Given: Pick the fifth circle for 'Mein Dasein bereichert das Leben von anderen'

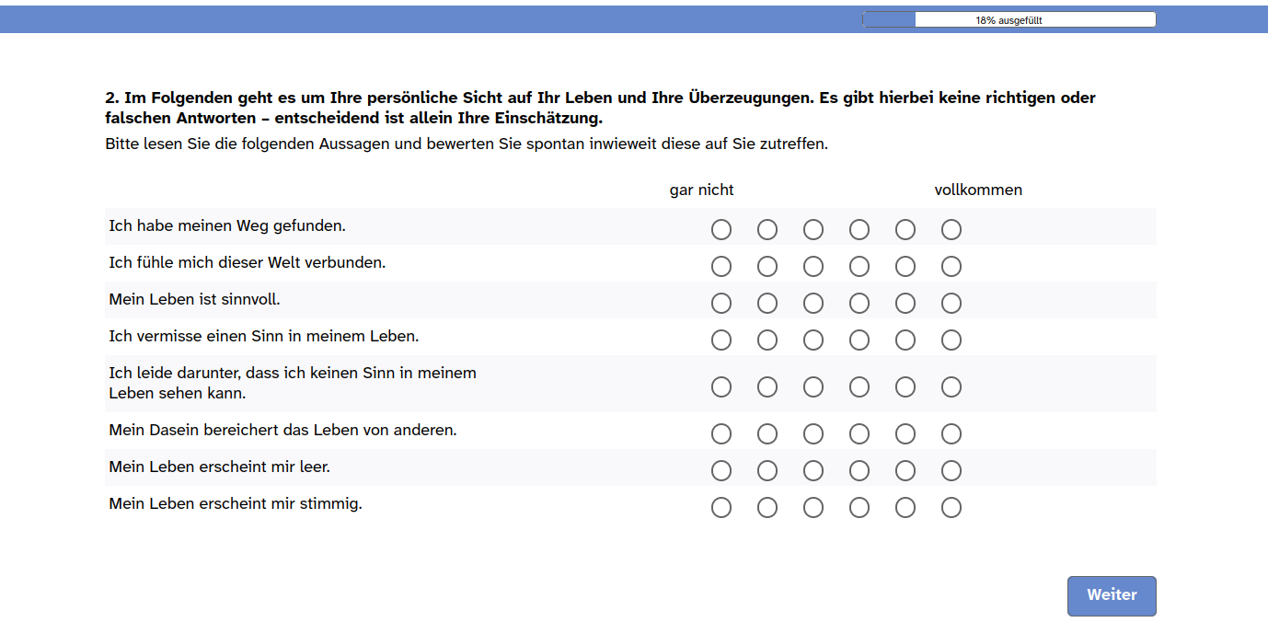Looking at the screenshot, I should (905, 433).
